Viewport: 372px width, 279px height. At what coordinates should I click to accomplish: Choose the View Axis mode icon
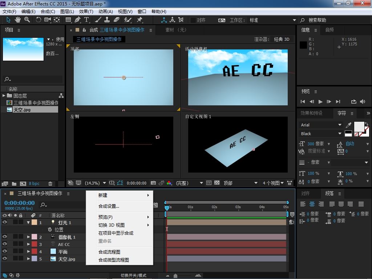181,20
